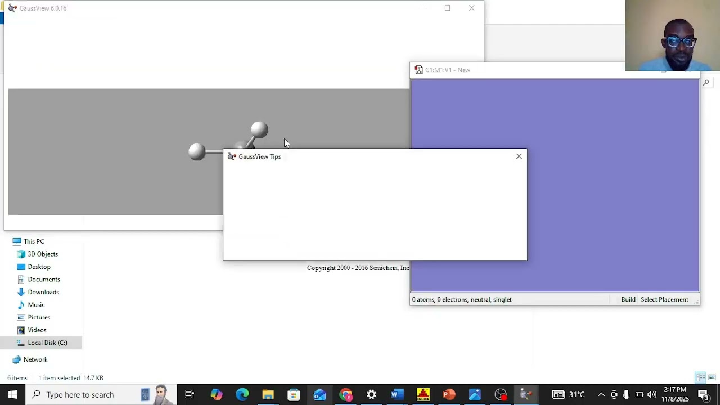
Task: Open Settings from the taskbar
Action: coord(371,394)
